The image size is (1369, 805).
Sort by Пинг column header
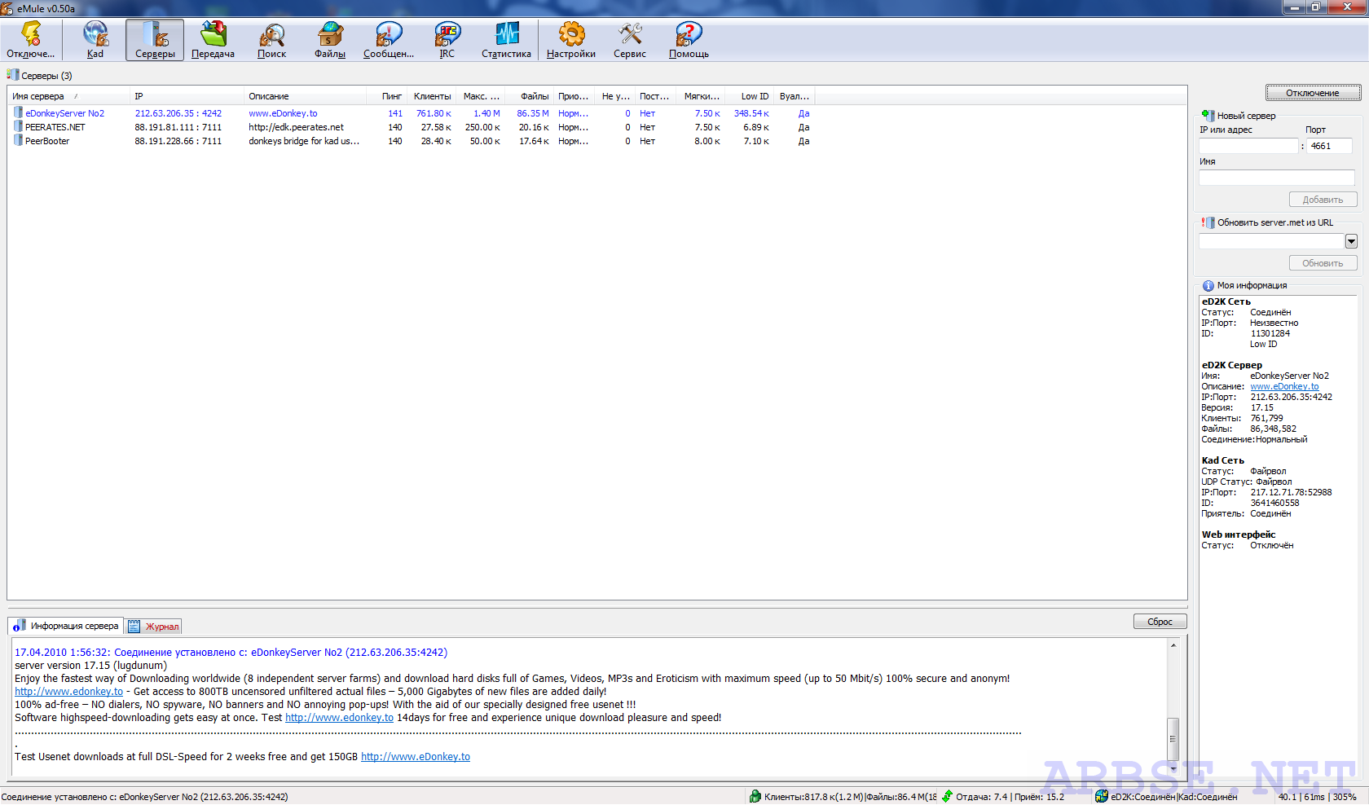[386, 96]
